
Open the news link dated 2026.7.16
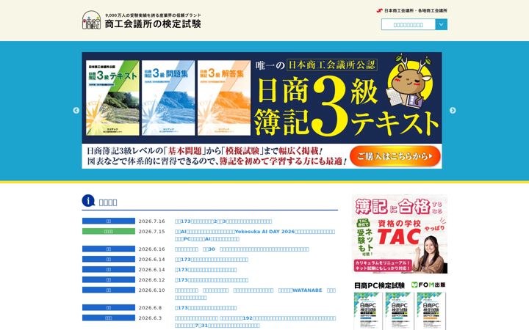coord(223,221)
